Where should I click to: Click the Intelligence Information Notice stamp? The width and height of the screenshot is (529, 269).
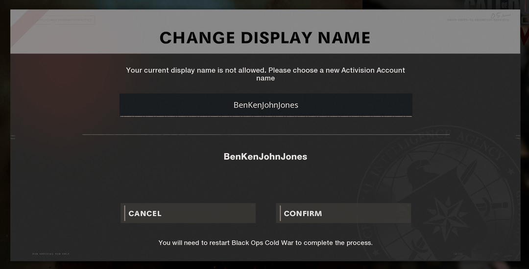click(64, 20)
